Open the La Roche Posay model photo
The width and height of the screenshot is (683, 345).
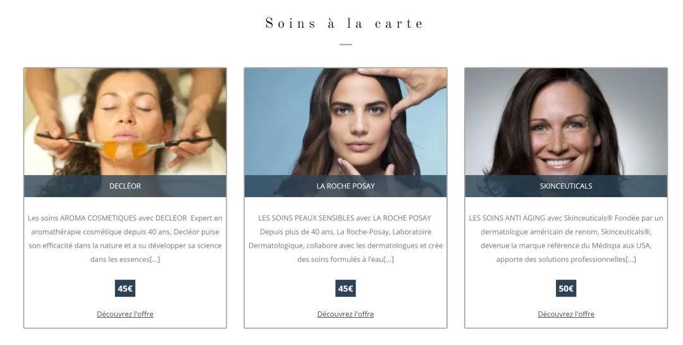point(345,122)
